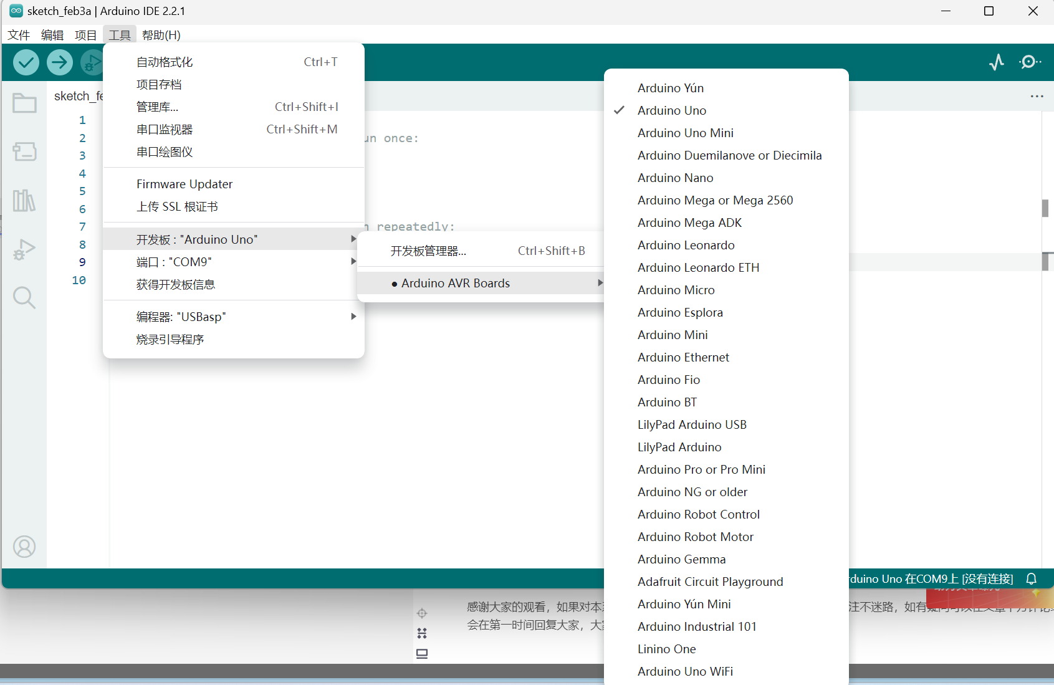This screenshot has width=1054, height=685.
Task: Open the Search sidebar icon
Action: (24, 298)
